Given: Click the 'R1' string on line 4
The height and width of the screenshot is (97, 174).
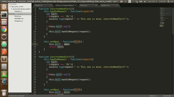Looking at the screenshot, I should (68, 16).
